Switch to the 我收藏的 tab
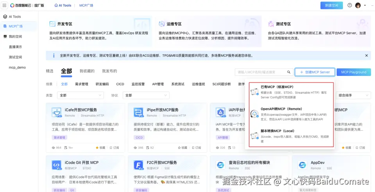375x192 pixels. tap(87, 71)
